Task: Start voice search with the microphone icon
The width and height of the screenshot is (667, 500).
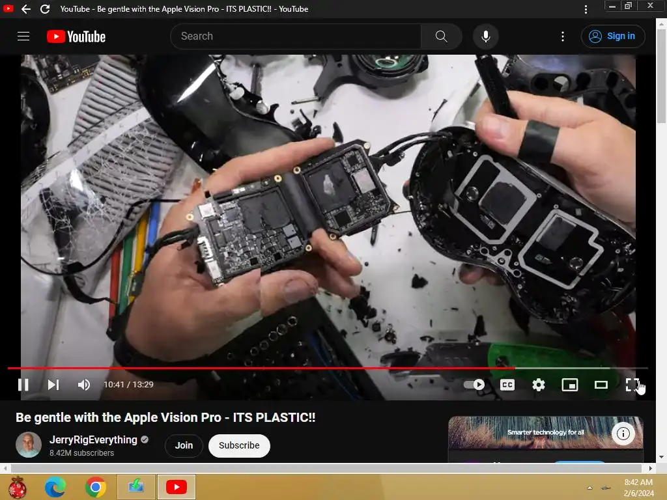Action: [x=486, y=36]
